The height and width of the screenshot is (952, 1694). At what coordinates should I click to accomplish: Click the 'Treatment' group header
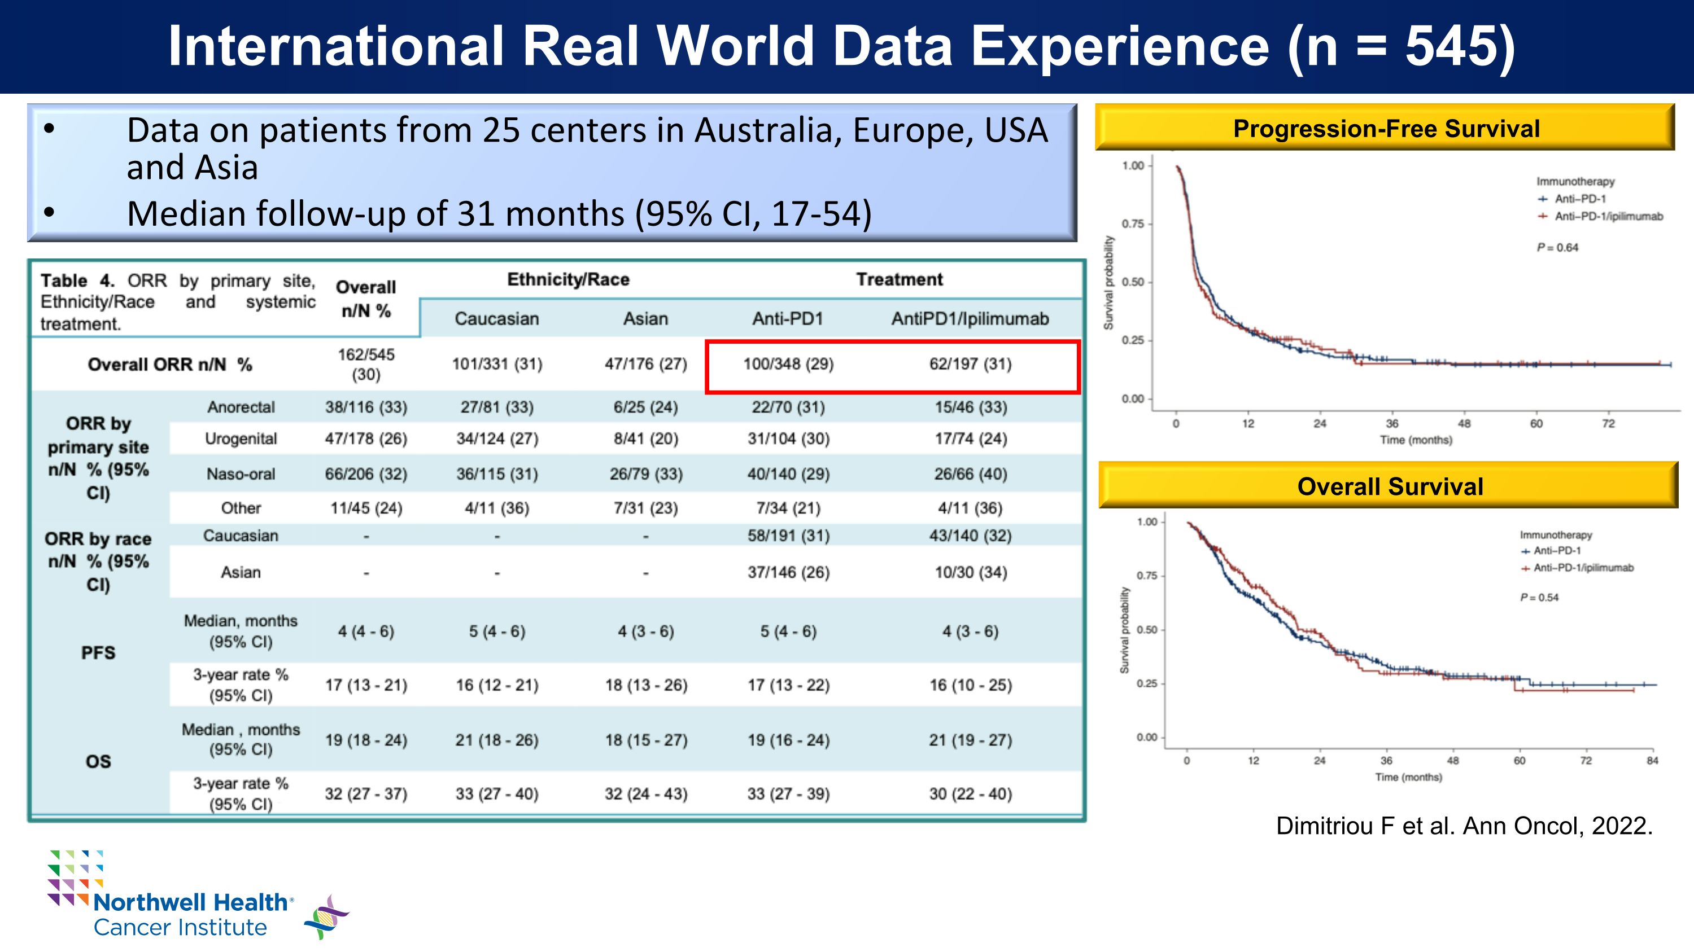pyautogui.click(x=899, y=279)
